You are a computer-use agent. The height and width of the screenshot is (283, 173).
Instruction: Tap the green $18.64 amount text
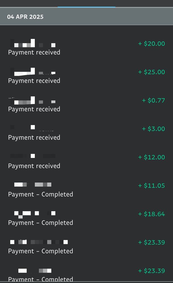pyautogui.click(x=151, y=214)
